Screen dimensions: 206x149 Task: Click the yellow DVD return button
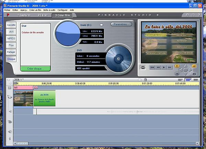(x=194, y=66)
